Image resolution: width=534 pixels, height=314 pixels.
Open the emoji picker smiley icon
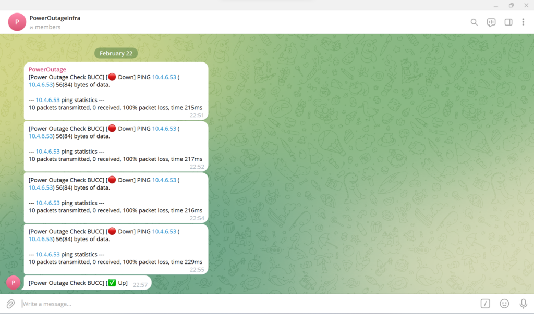click(504, 304)
